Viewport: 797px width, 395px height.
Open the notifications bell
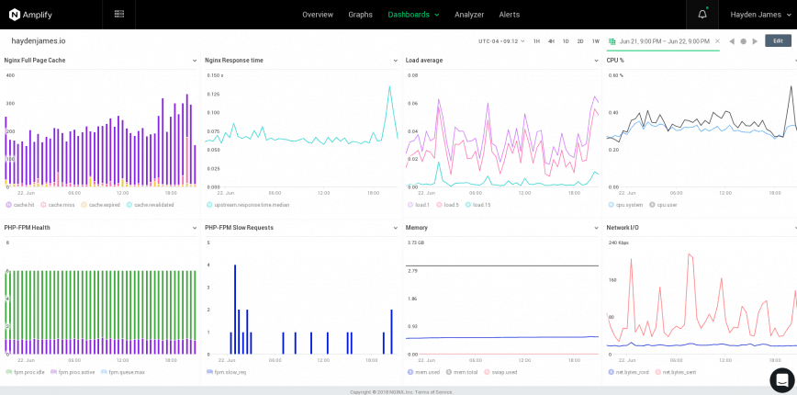[702, 14]
